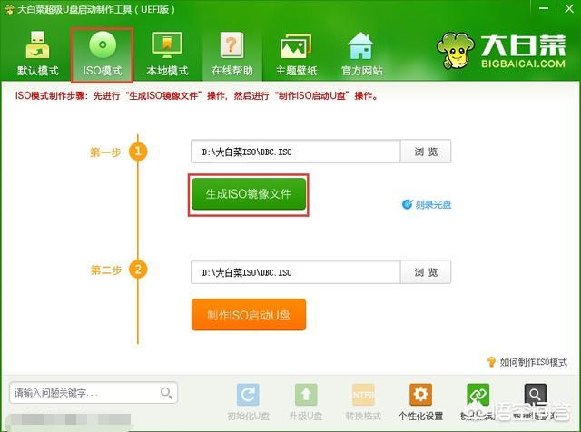Screen dimensions: 581x432
Task: Click first-step ISO path field
Action: [295, 152]
